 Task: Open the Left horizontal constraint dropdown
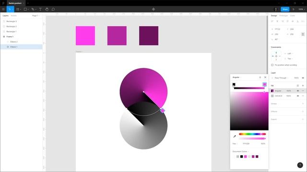point(290,54)
